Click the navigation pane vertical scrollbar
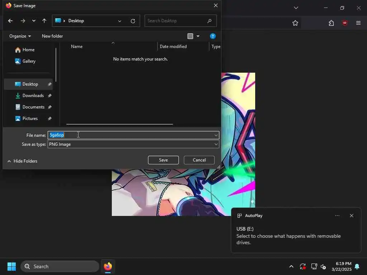Image resolution: width=367 pixels, height=275 pixels. [x=56, y=65]
